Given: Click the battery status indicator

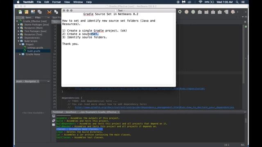Looking at the screenshot, I should (x=209, y=2).
